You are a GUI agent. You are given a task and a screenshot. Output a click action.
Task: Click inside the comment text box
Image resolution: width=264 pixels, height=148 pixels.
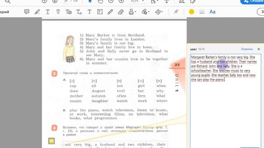[x=226, y=101]
